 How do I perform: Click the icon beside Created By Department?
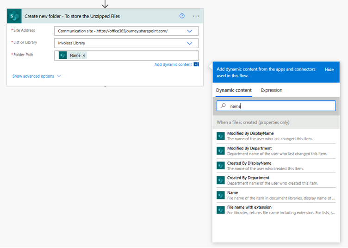coord(221,180)
